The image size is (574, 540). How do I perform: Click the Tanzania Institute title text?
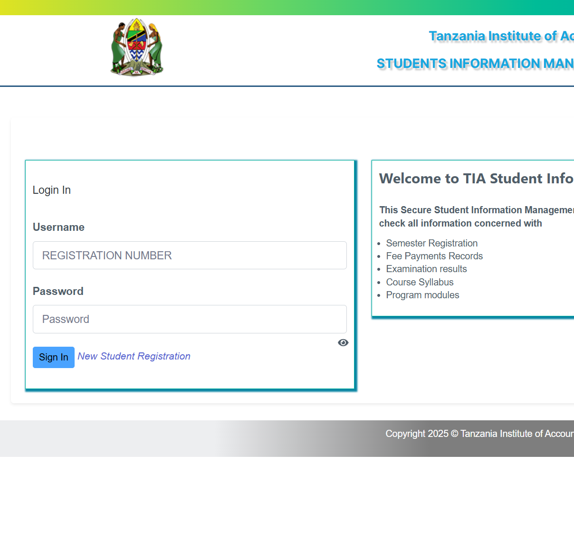pyautogui.click(x=501, y=36)
